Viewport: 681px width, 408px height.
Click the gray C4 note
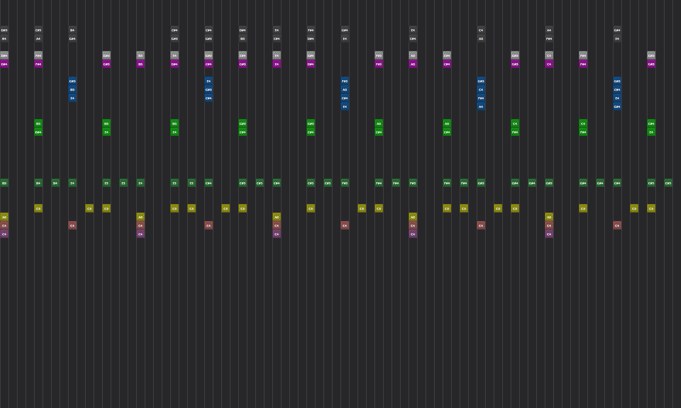(x=549, y=55)
